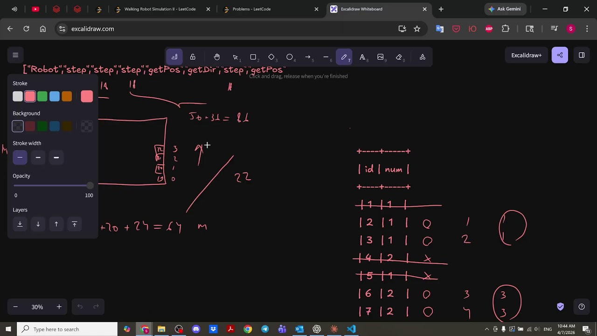Open Visual Studio Code from taskbar

coord(351,329)
